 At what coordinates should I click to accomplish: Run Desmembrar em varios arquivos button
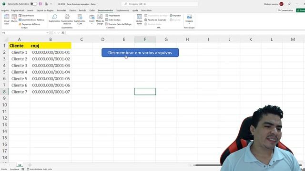[140, 53]
